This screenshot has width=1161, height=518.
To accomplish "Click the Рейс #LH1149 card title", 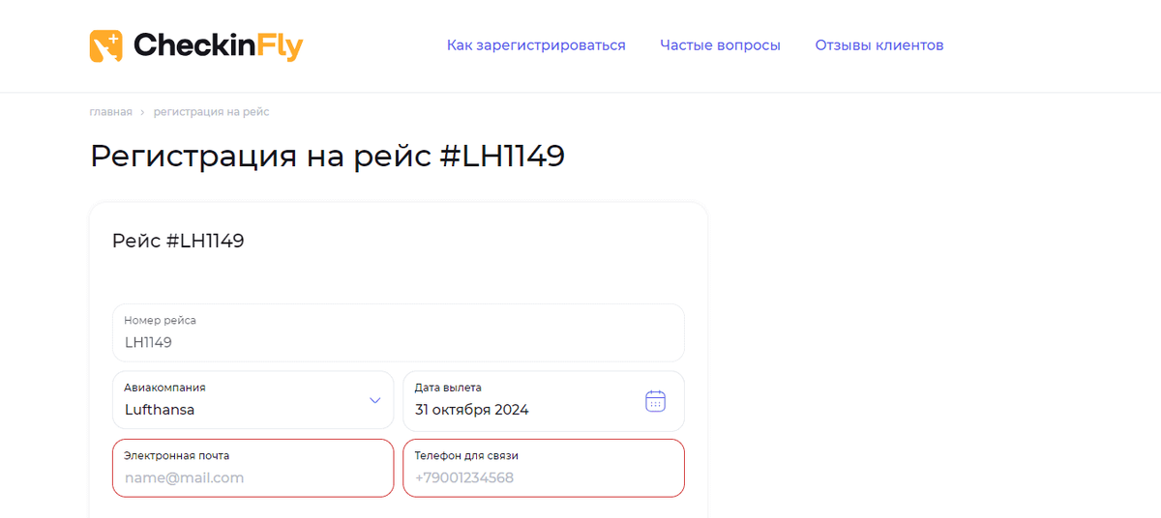I will [x=178, y=241].
